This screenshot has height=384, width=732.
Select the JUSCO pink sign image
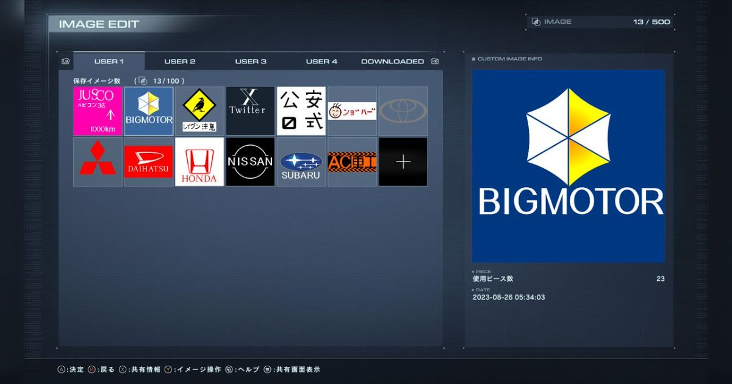click(x=98, y=111)
